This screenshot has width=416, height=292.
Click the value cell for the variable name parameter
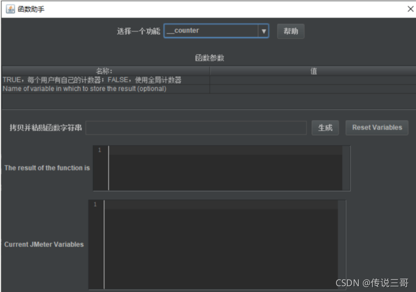[x=312, y=89]
